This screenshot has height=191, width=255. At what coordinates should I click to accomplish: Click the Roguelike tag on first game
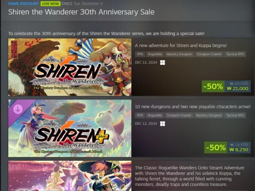click(155, 54)
